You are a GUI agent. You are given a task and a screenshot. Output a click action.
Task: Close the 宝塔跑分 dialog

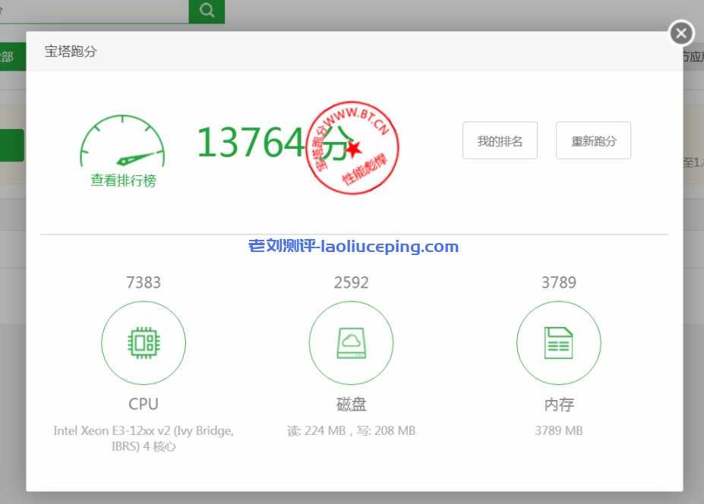coord(681,33)
